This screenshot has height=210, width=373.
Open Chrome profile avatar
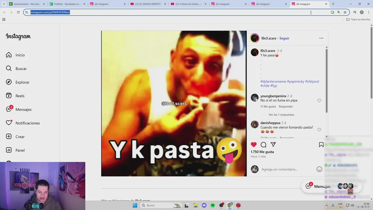[x=362, y=12]
